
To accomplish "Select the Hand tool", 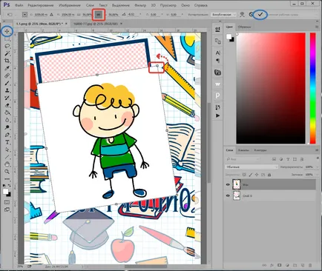I will pos(7,164).
